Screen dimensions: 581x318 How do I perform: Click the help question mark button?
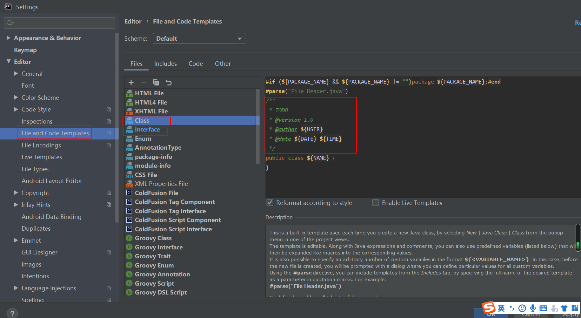coord(12,314)
